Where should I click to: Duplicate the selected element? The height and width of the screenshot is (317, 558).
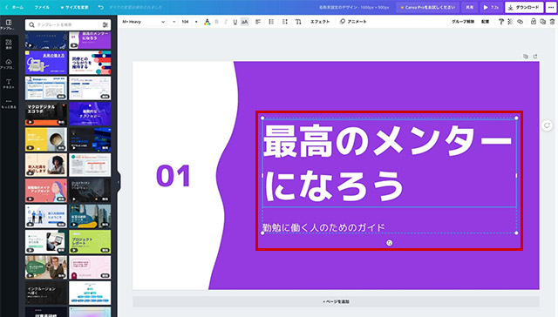click(x=542, y=22)
